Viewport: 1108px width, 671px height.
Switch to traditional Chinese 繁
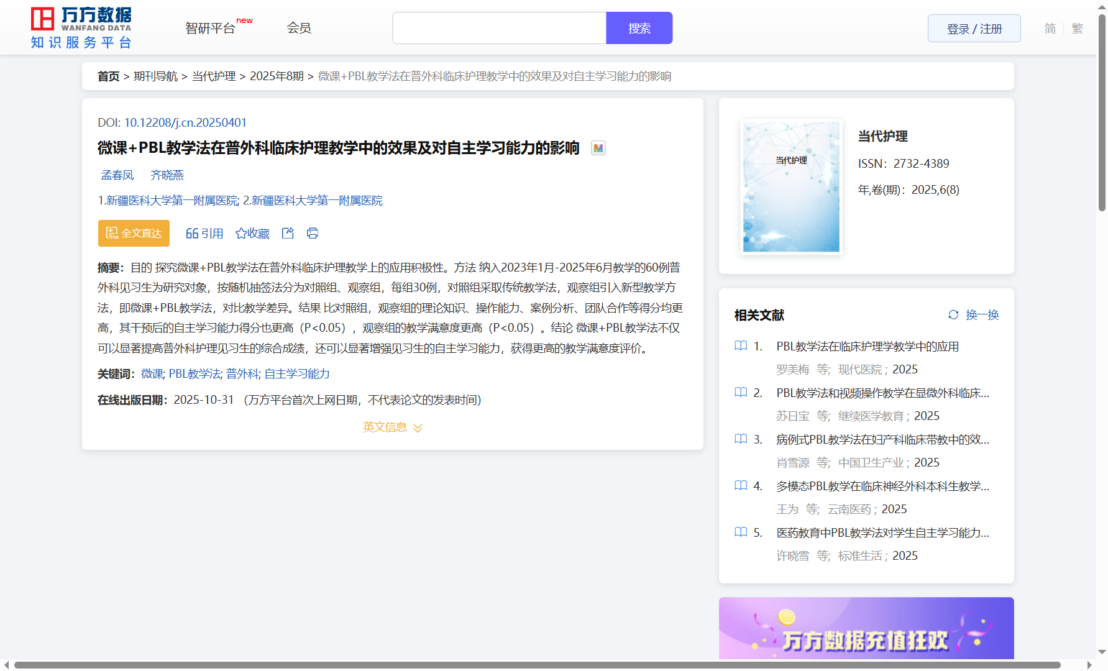point(1078,29)
